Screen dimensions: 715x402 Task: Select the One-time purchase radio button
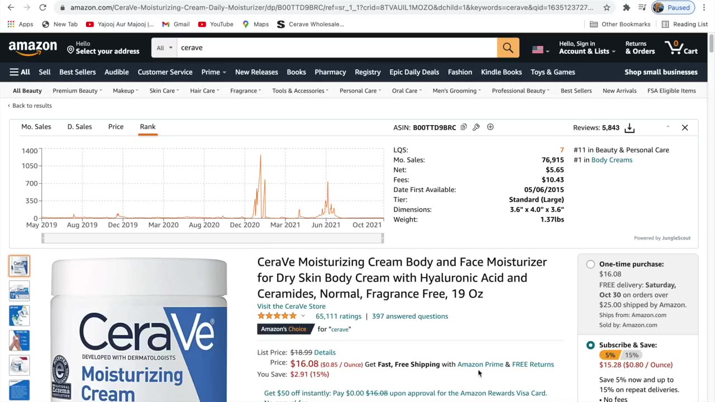pos(590,264)
